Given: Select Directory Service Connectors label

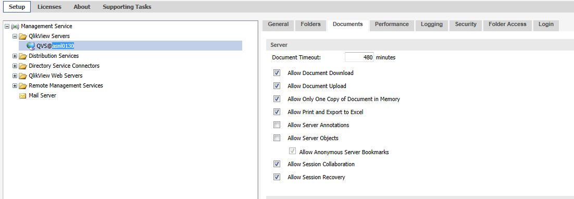Looking at the screenshot, I should pos(64,66).
